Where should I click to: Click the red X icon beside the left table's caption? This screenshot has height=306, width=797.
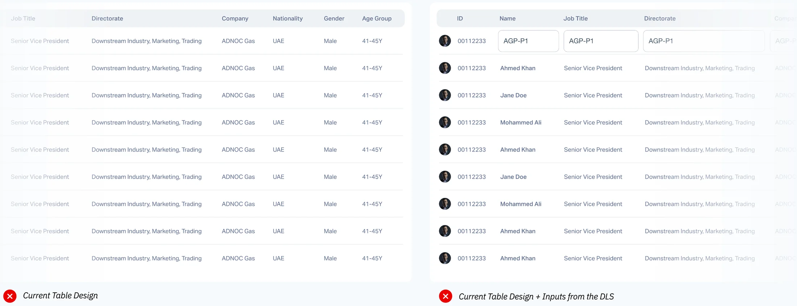(x=10, y=296)
